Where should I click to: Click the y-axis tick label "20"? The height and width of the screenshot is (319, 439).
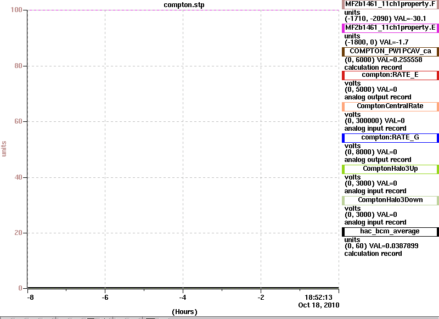click(x=18, y=233)
